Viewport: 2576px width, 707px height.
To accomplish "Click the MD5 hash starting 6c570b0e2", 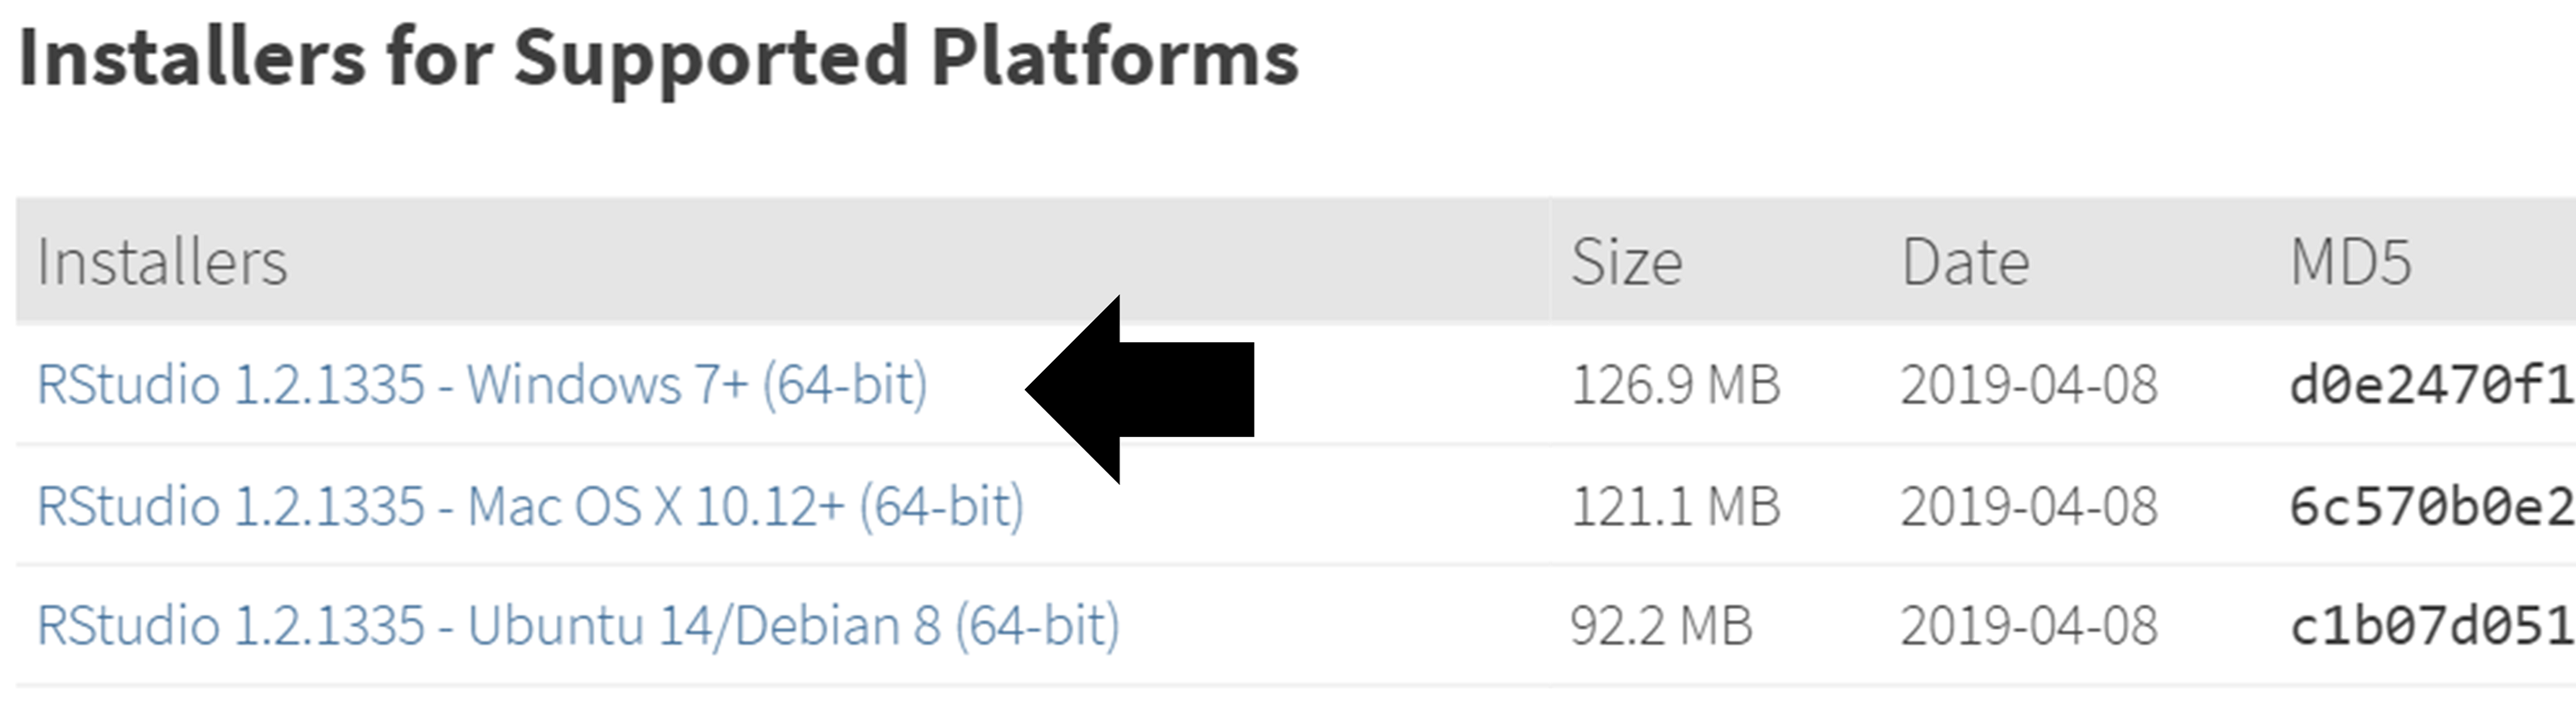I will (x=2432, y=507).
